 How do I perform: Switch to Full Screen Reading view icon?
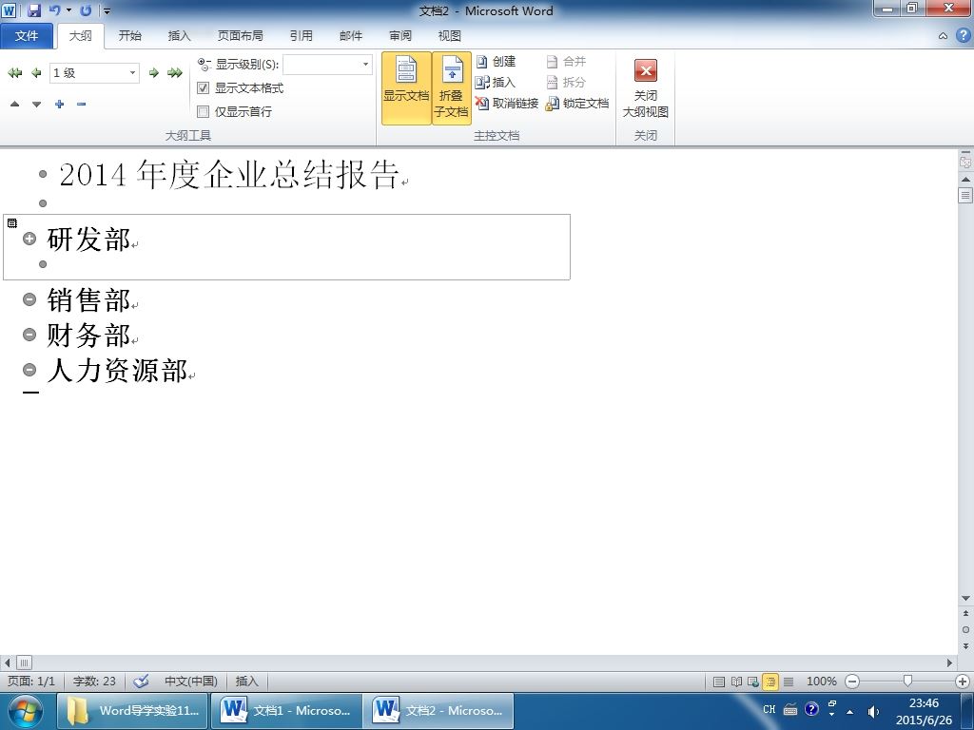(736, 682)
